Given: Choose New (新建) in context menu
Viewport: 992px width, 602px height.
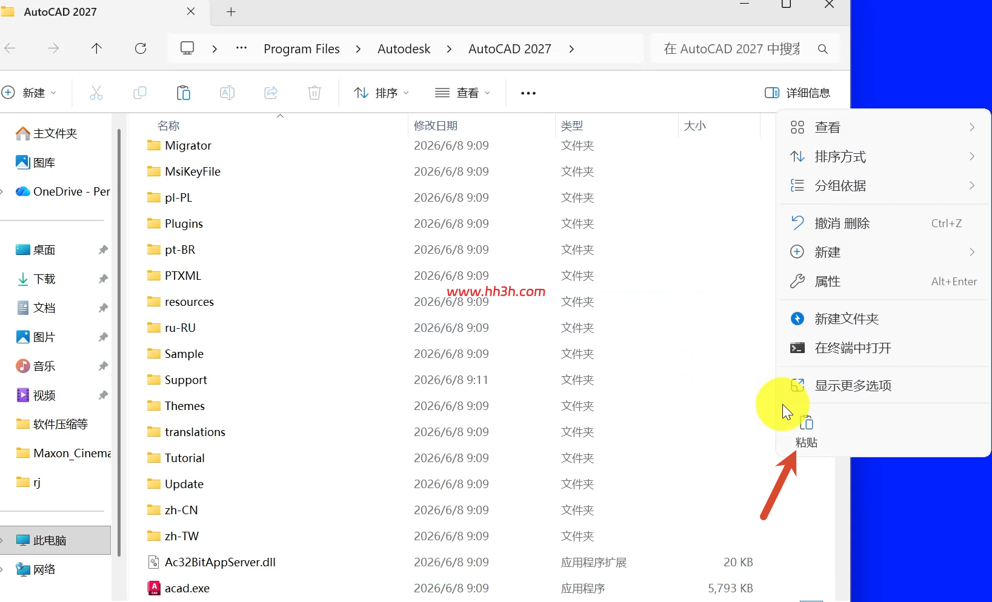Looking at the screenshot, I should [884, 252].
